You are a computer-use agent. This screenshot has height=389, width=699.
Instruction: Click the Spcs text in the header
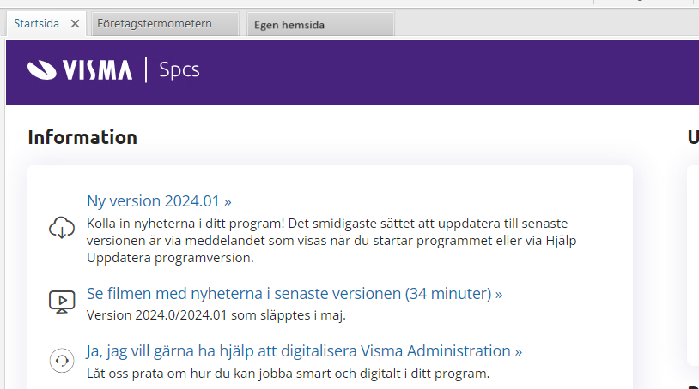tap(179, 69)
